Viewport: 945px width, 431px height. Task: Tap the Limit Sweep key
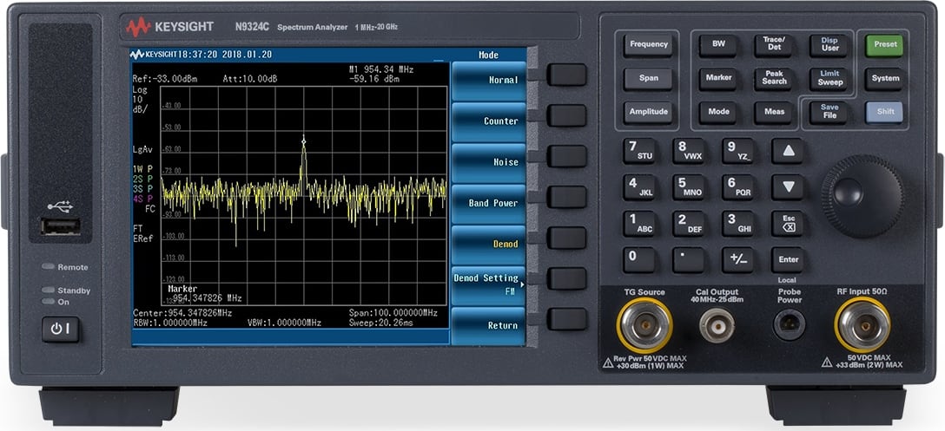coord(829,79)
